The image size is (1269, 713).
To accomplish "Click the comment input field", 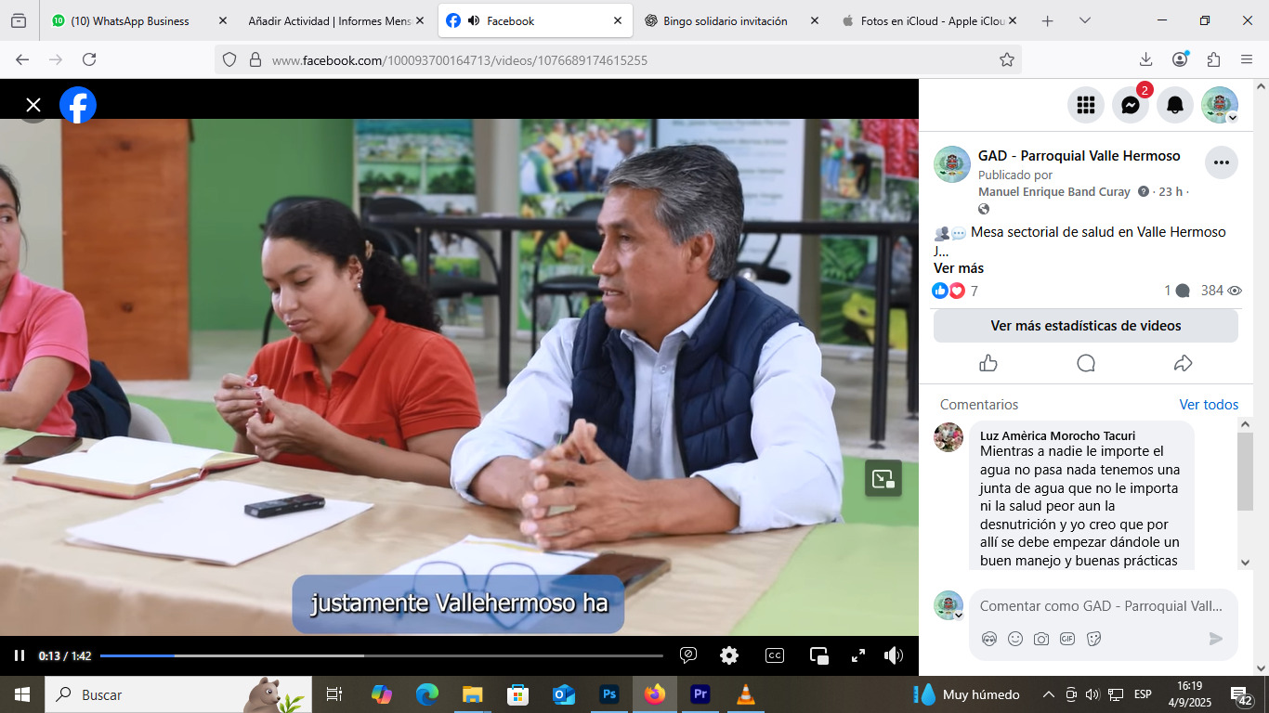I will tap(1101, 606).
